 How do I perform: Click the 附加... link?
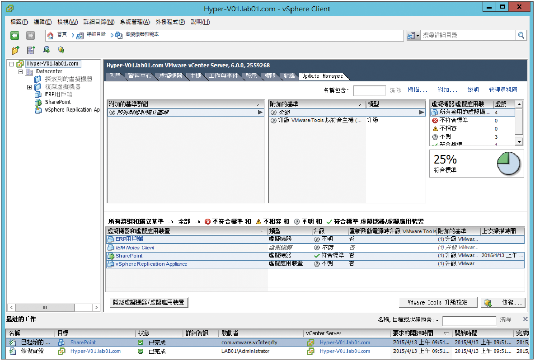pyautogui.click(x=447, y=90)
